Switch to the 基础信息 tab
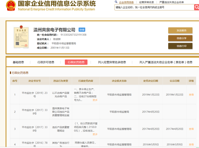The image size is (199, 148). click(x=18, y=62)
